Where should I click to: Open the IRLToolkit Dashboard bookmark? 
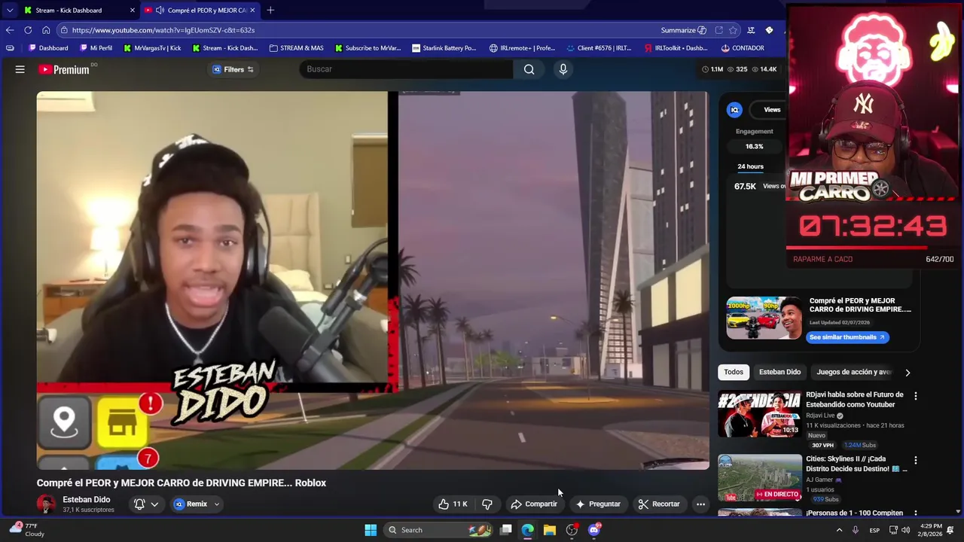[x=676, y=48]
